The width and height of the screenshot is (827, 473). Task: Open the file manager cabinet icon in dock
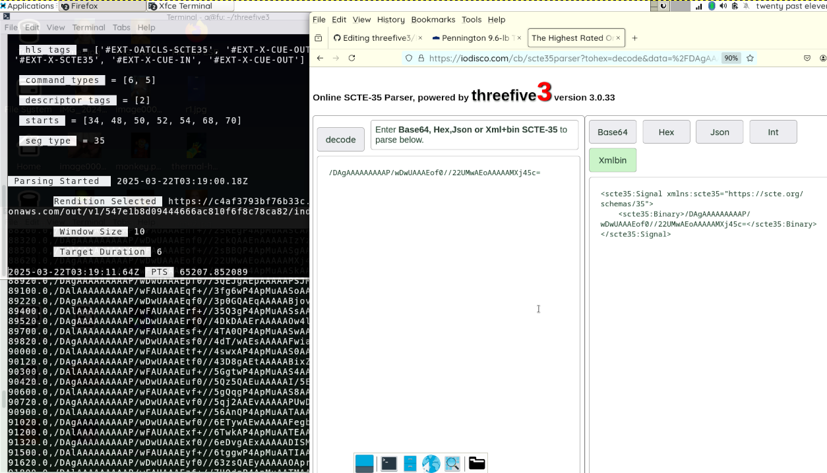410,464
